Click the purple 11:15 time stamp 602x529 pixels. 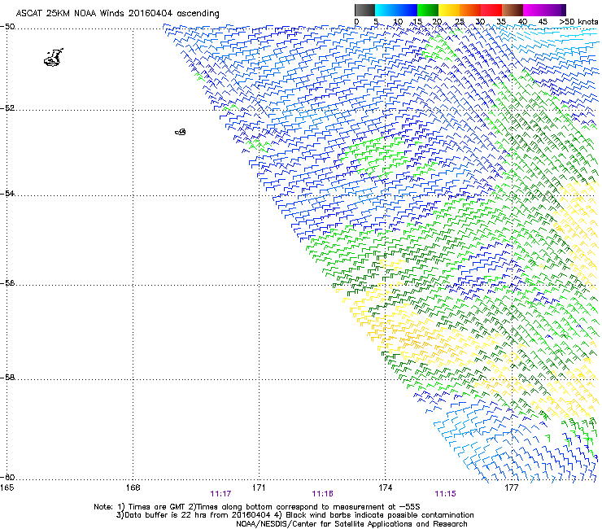(445, 494)
